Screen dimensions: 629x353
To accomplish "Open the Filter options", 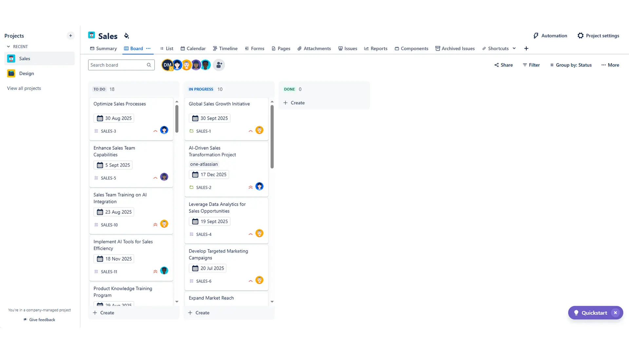I will 531,65.
